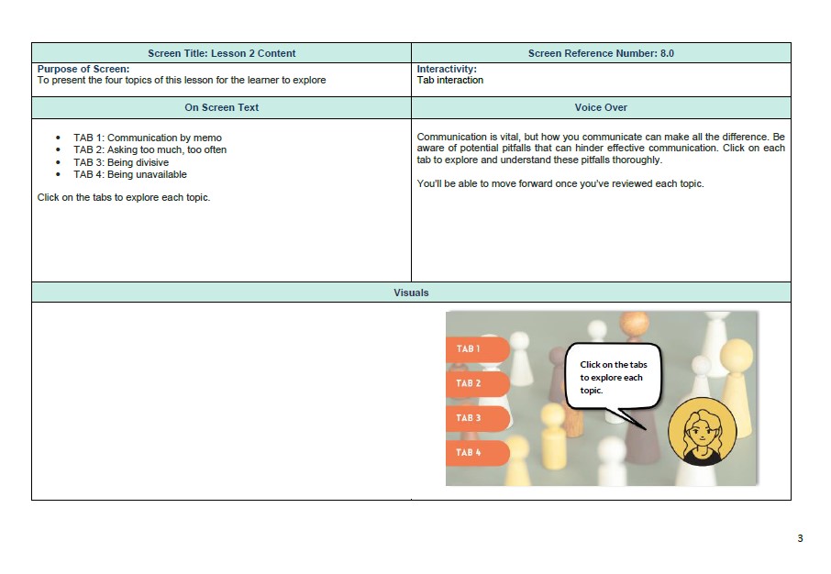831x574 pixels.
Task: Click the 'TAB 2: Asking too much, too often' bullet
Action: point(150,150)
